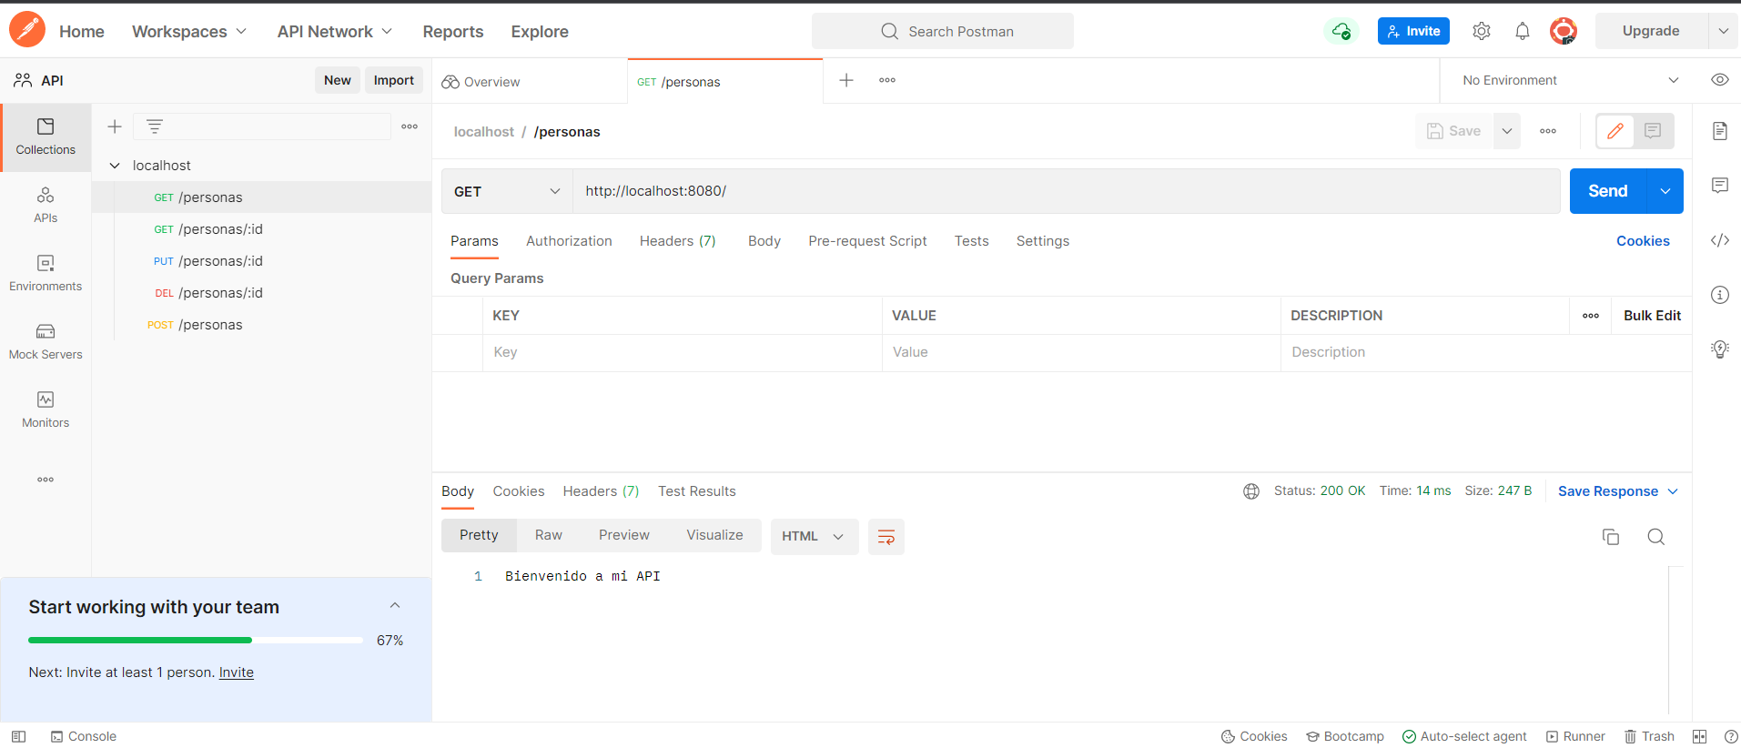Viewport: 1741px width, 748px height.
Task: Open help icon in status bar
Action: 1731,736
